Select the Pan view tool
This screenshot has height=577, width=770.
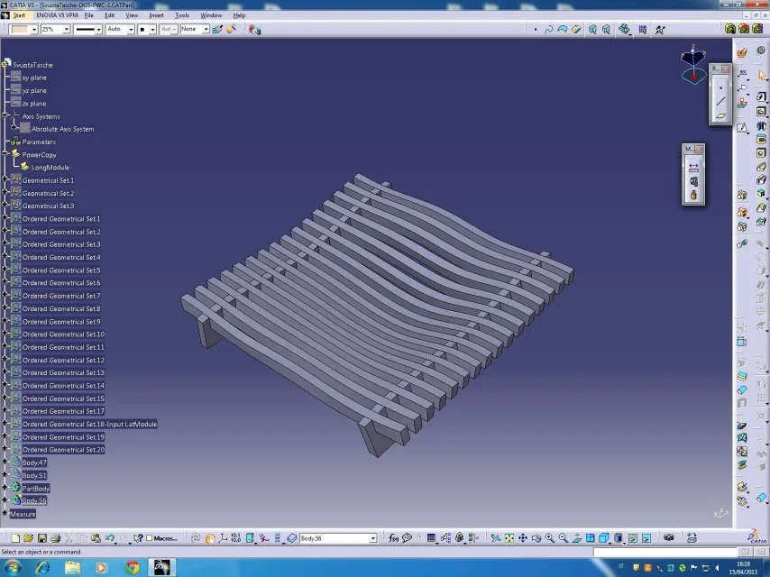click(x=523, y=538)
